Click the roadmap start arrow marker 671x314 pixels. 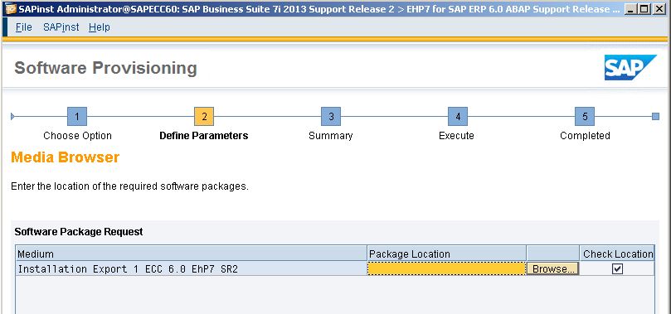point(12,116)
